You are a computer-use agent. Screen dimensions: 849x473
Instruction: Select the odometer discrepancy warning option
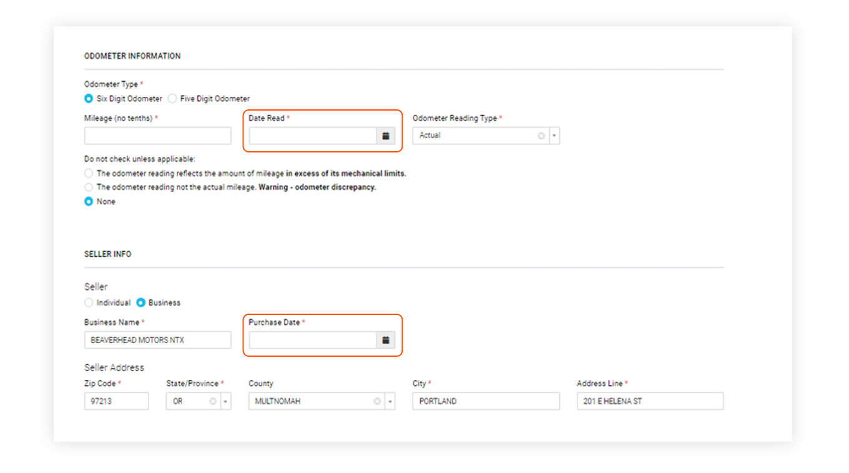tap(89, 187)
